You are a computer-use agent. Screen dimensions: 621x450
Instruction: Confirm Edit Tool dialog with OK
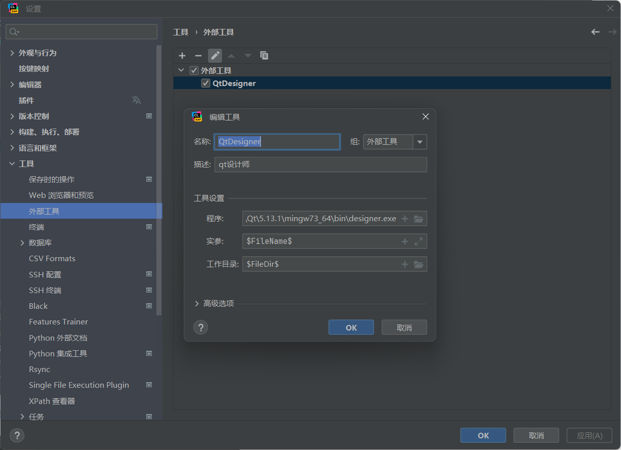[351, 328]
